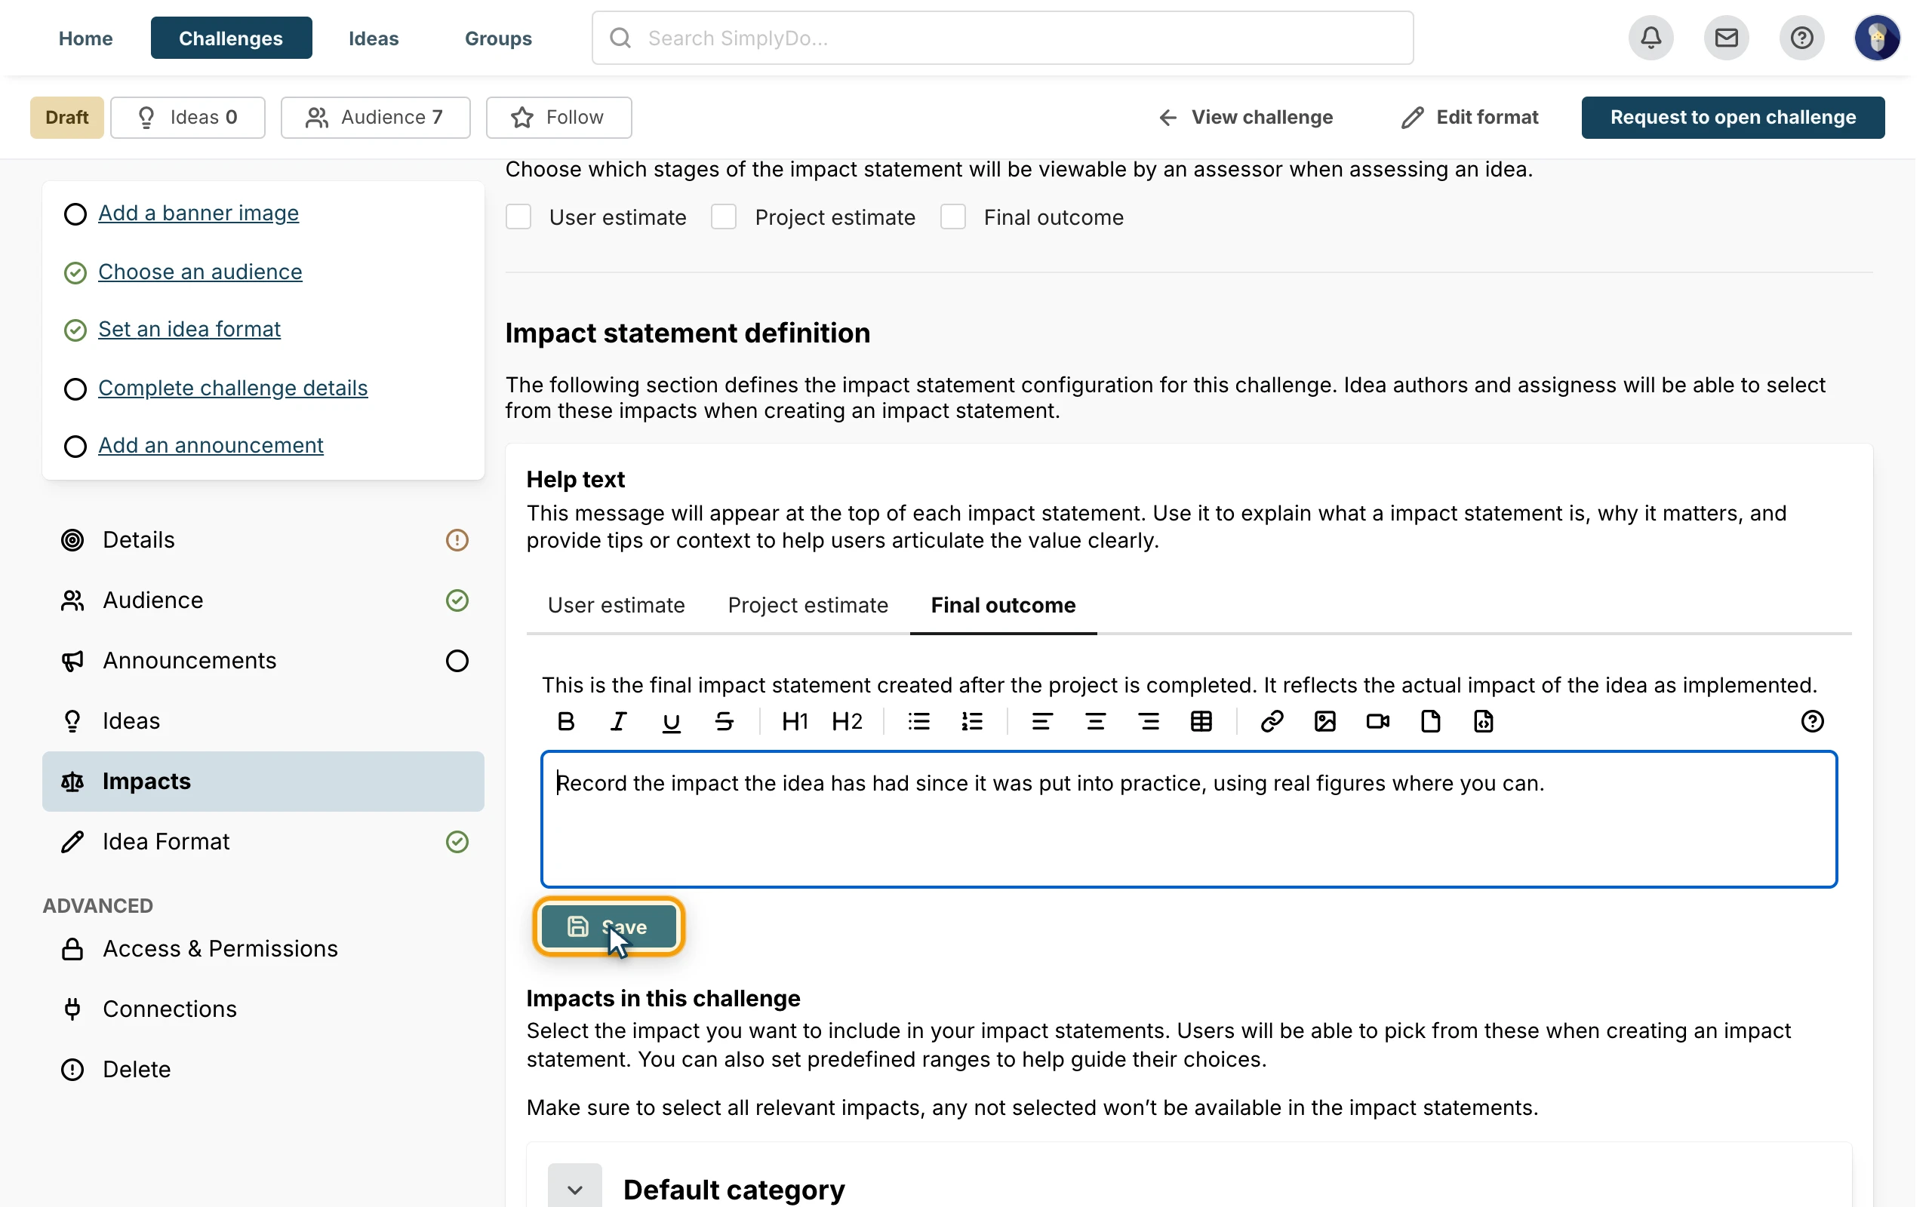1932x1207 pixels.
Task: Insert a video into the help text
Action: click(1378, 722)
